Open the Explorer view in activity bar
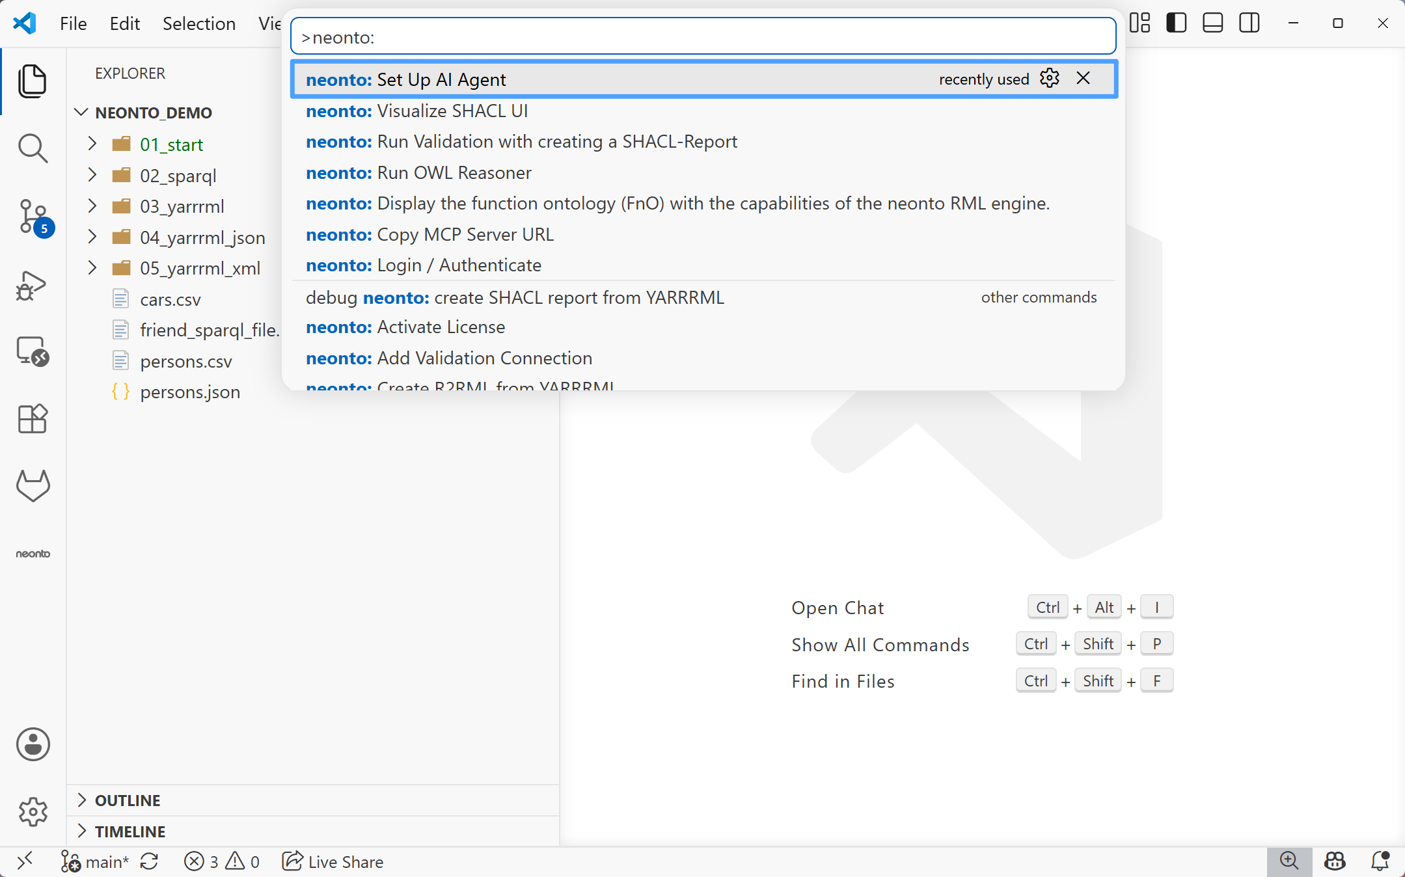1405x877 pixels. coord(33,81)
